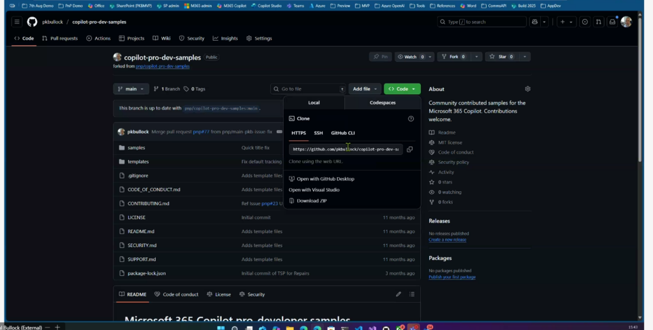Open the pnp/copilot-pro-dev-samples fork source link
Screen dimensions: 653x330
tap(163, 67)
